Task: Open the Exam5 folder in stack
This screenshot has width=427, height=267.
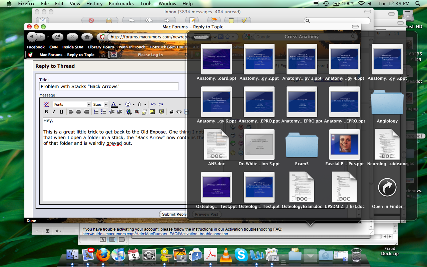Action: click(302, 149)
